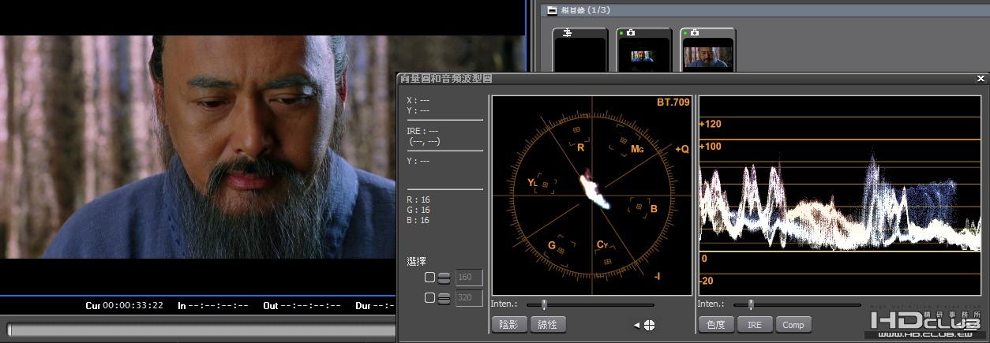The width and height of the screenshot is (990, 343).
Task: Switch the waveform to 色度 mode
Action: 715,324
